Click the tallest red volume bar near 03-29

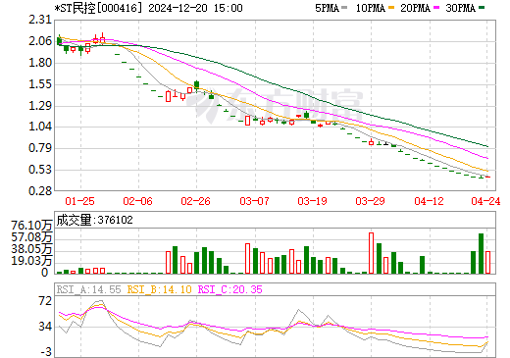[x=371, y=253]
